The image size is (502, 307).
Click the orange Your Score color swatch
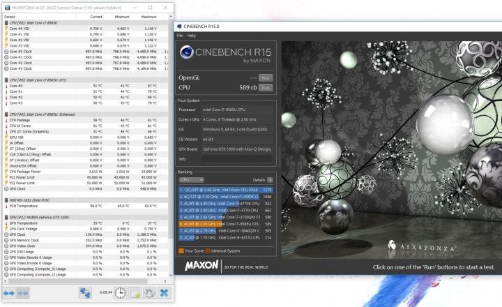pyautogui.click(x=181, y=251)
